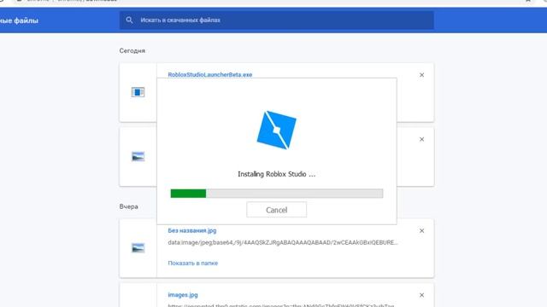Click the RobloxStudioLauncherBeta.exe file icon
The width and height of the screenshot is (547, 307).
[x=138, y=92]
